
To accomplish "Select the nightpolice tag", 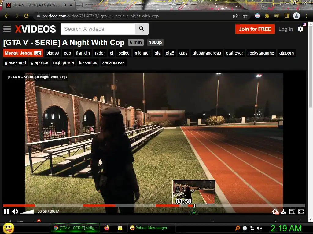I will pyautogui.click(x=64, y=62).
